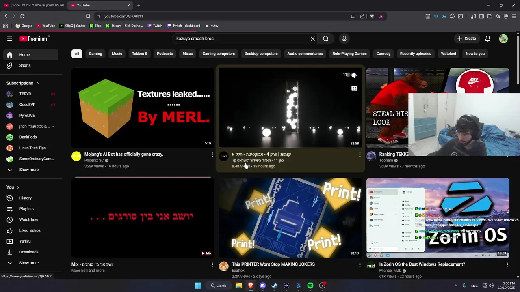520x292 pixels.
Task: Select the New to you chip
Action: pyautogui.click(x=475, y=54)
